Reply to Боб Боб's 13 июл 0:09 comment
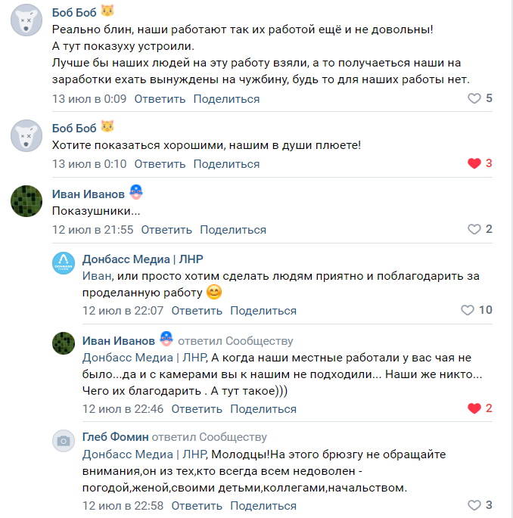Image resolution: width=513 pixels, height=518 pixels. pos(160,98)
